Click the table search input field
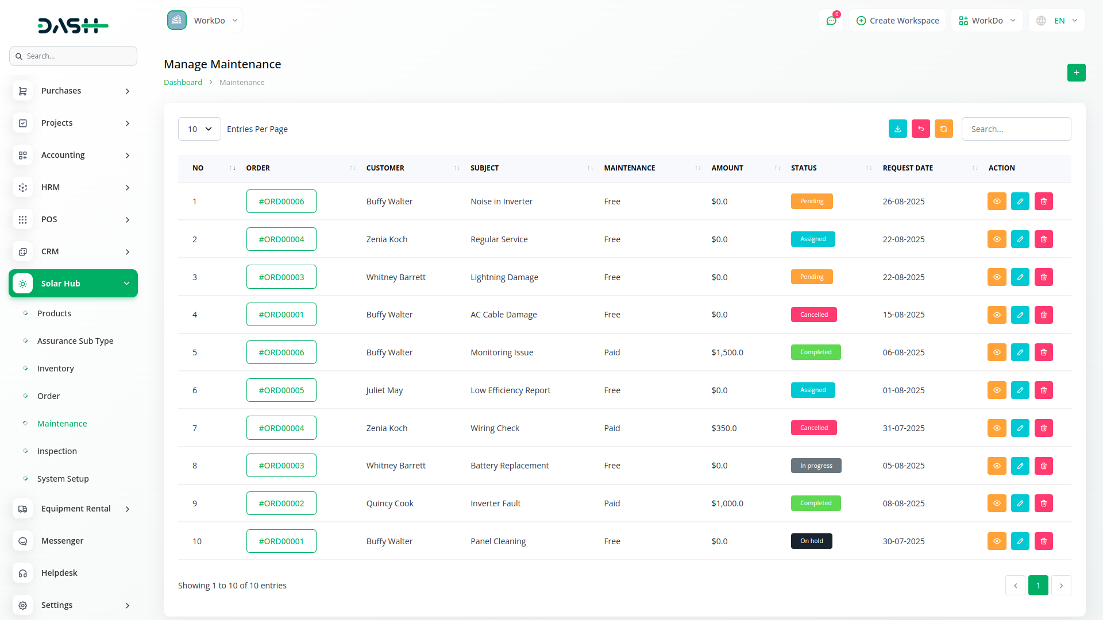Image resolution: width=1103 pixels, height=620 pixels. pyautogui.click(x=1016, y=129)
